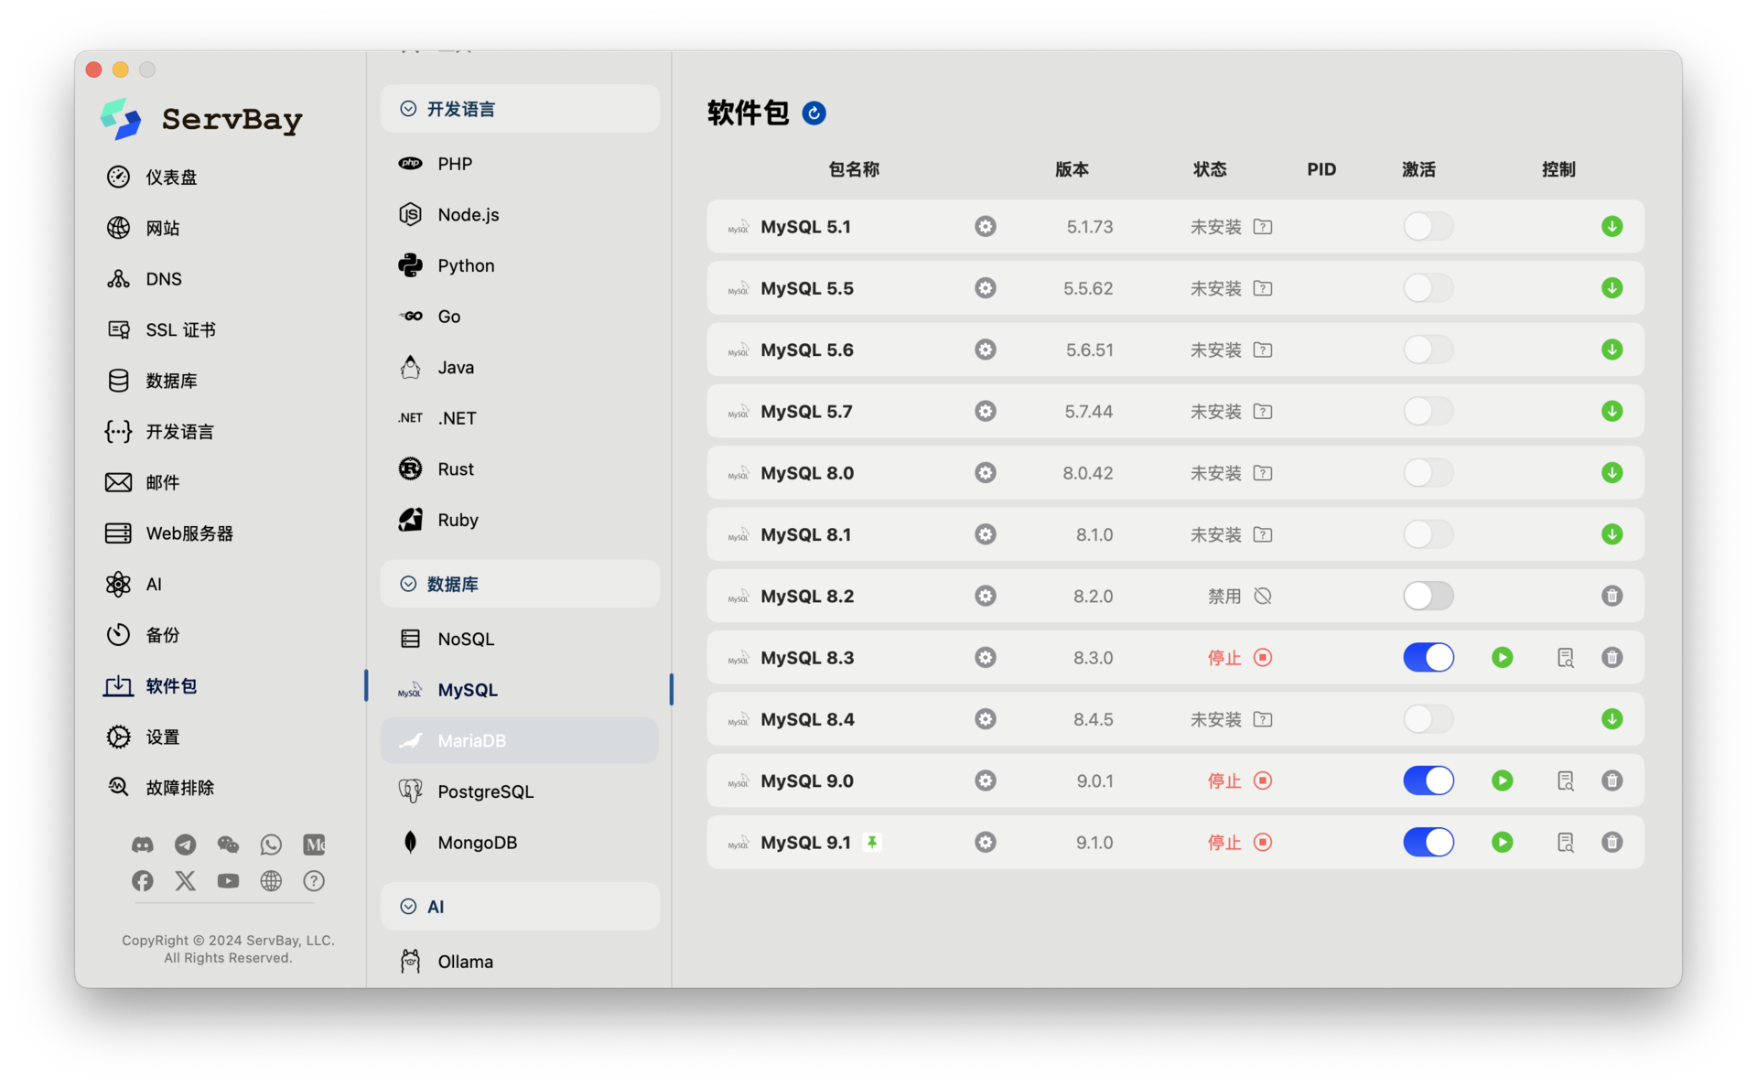Toggle activation switch for MySQL 5.1
The width and height of the screenshot is (1757, 1087).
pos(1428,226)
